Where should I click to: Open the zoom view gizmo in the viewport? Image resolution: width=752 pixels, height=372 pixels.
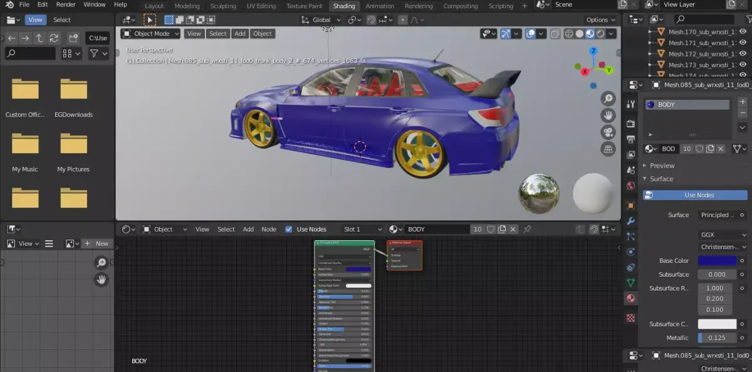[608, 98]
